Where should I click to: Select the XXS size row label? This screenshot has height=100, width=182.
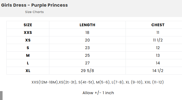click(x=28, y=33)
